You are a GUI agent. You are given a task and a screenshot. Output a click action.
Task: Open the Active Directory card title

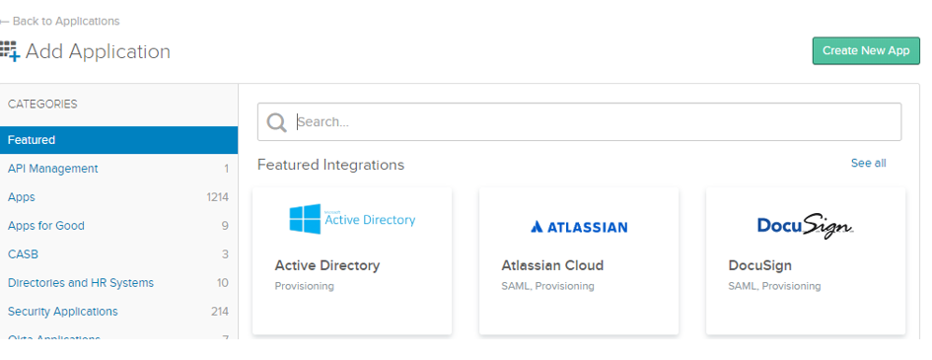326,265
